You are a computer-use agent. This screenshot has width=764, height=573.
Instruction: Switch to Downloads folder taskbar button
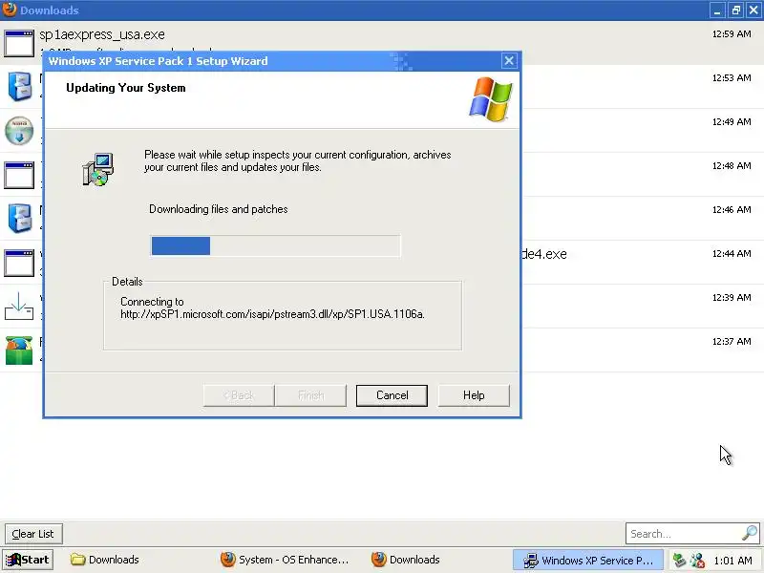[105, 560]
